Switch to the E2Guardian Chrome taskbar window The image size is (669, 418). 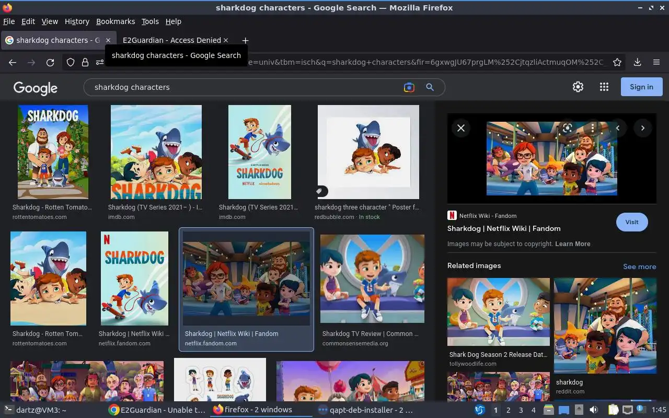click(157, 410)
